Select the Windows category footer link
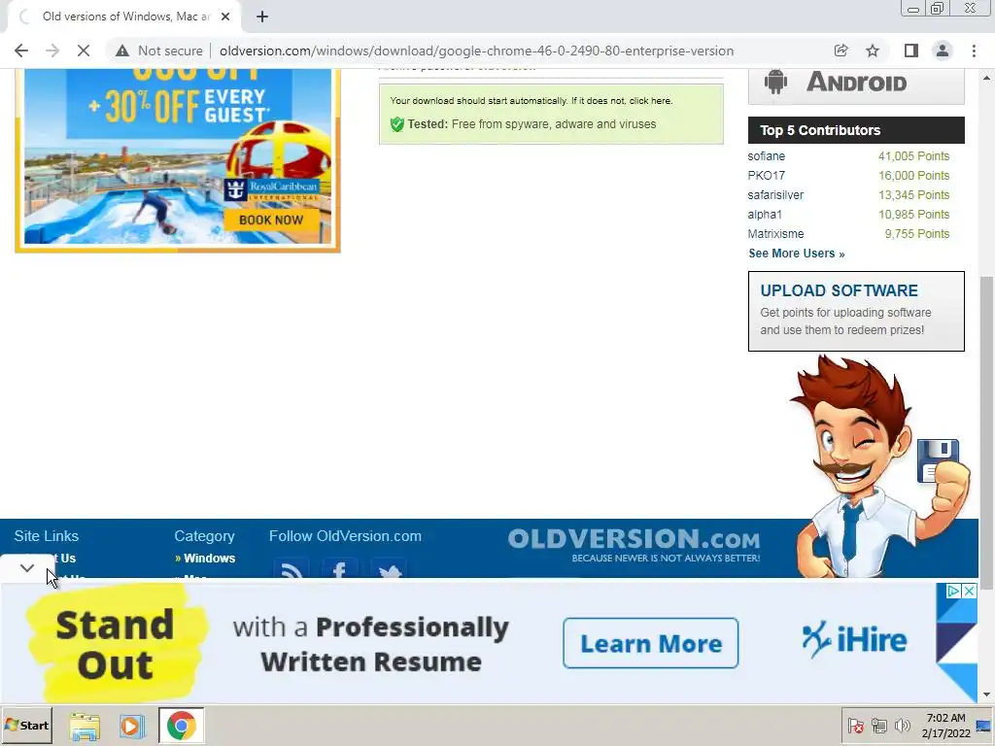This screenshot has width=995, height=746. coord(210,559)
